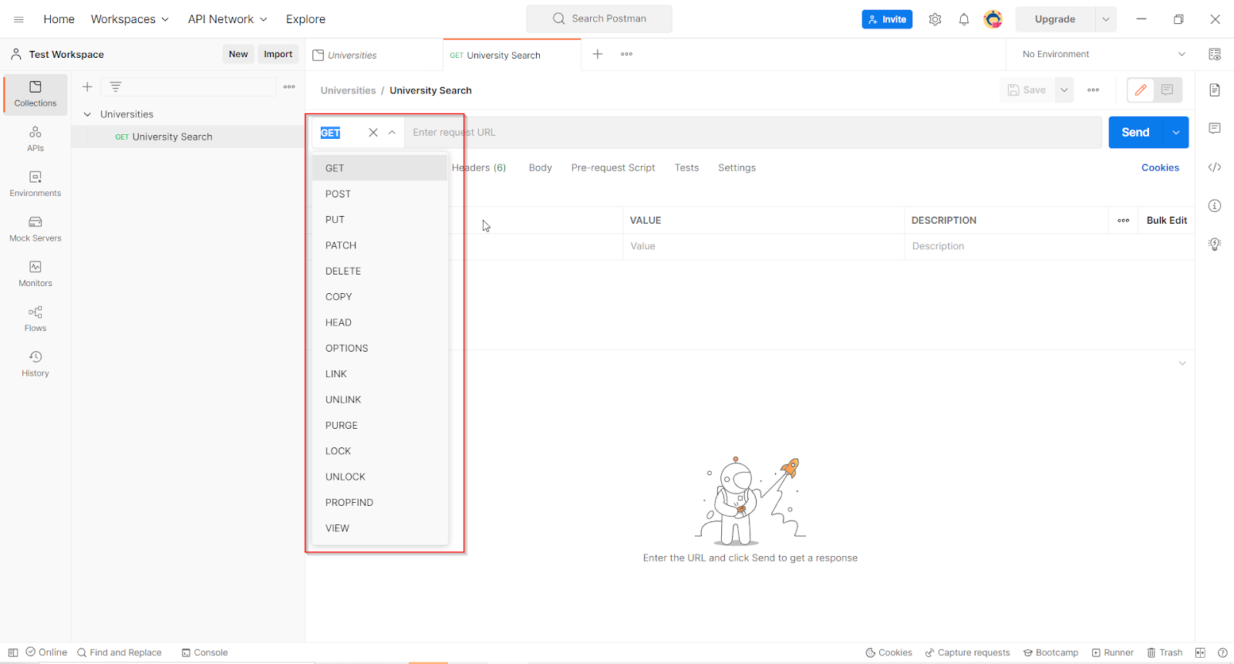
Task: Click the Cookies link
Action: [x=1160, y=167]
